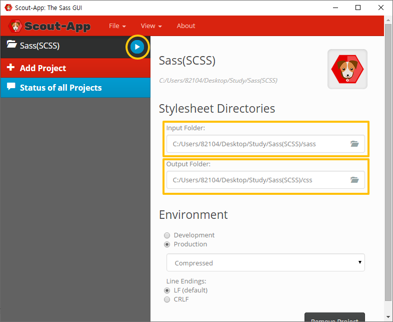The width and height of the screenshot is (393, 322).
Task: Click the Remove Project button
Action: (x=334, y=317)
